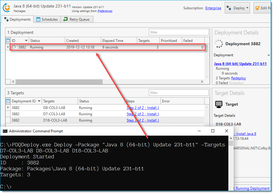Click the Schedules calendar icon
The height and width of the screenshot is (194, 274).
pos(38,19)
